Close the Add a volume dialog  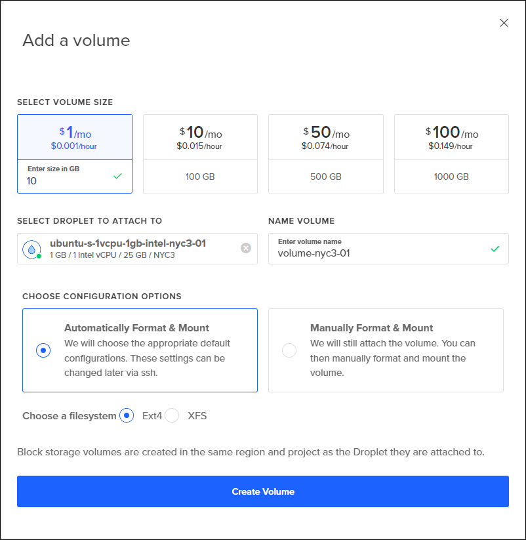(x=504, y=23)
